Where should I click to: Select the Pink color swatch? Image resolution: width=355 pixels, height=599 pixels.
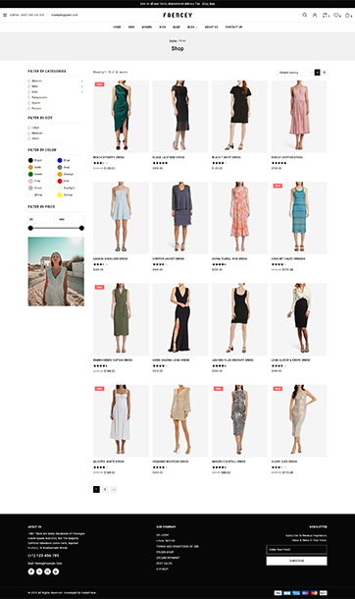point(30,181)
